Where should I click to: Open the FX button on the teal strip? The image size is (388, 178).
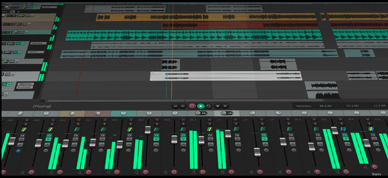tap(129, 135)
